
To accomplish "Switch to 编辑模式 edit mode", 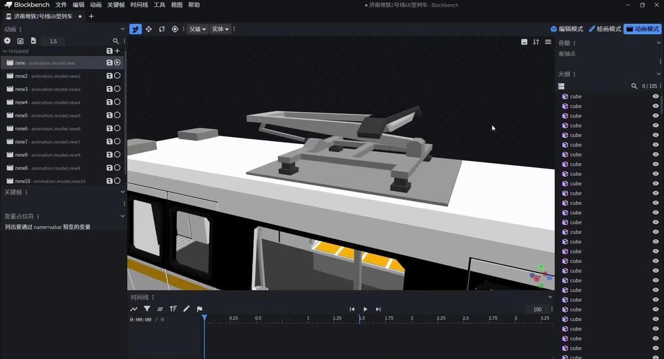I will coord(566,29).
